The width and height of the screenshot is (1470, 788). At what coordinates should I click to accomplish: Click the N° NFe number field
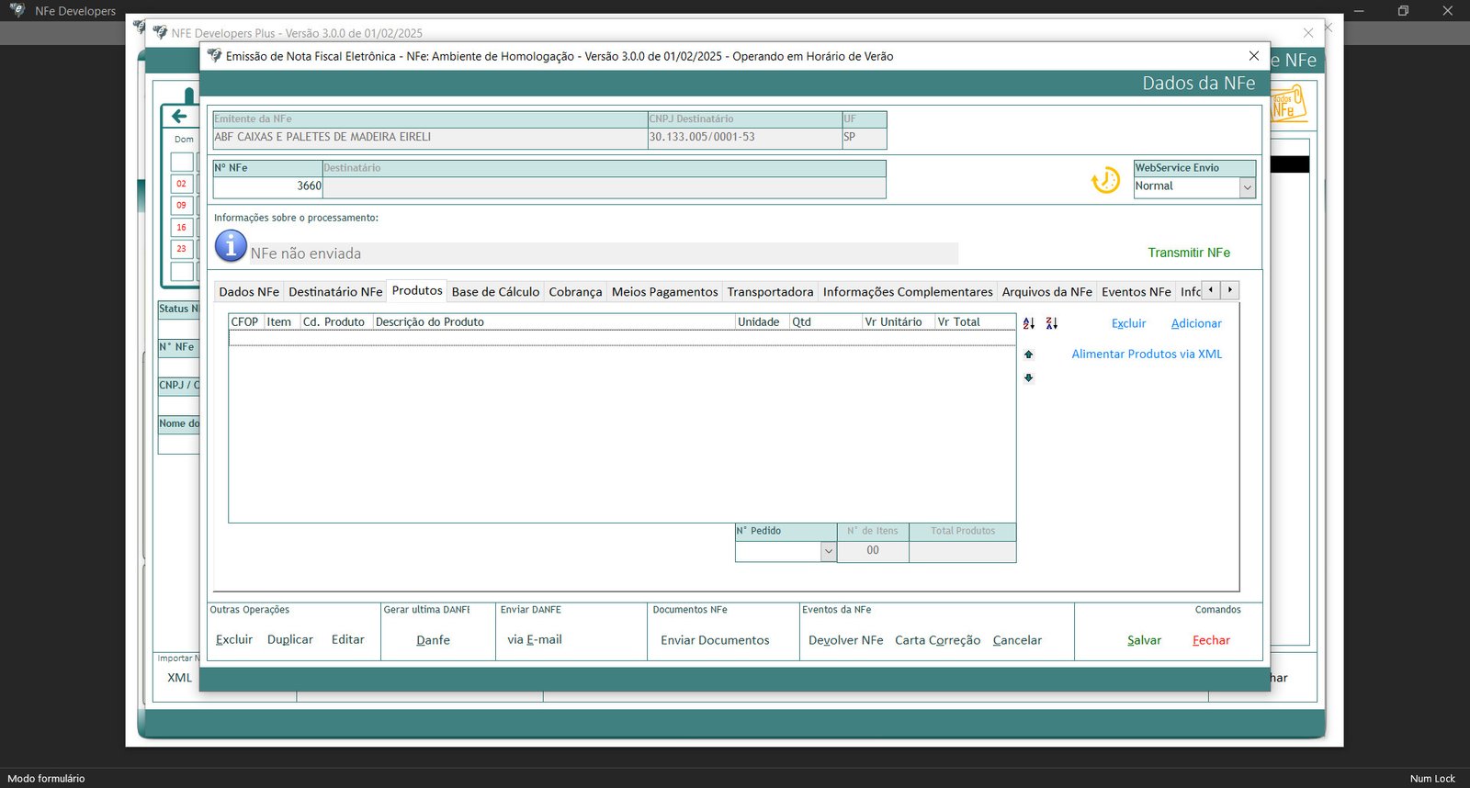(267, 186)
